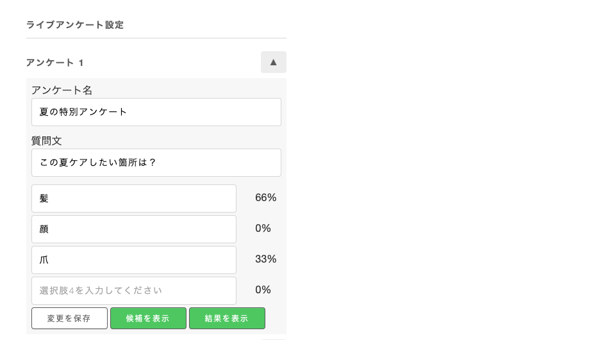This screenshot has width=605, height=340.
Task: Click the ライブアンケート設定 heading
Action: pos(75,25)
